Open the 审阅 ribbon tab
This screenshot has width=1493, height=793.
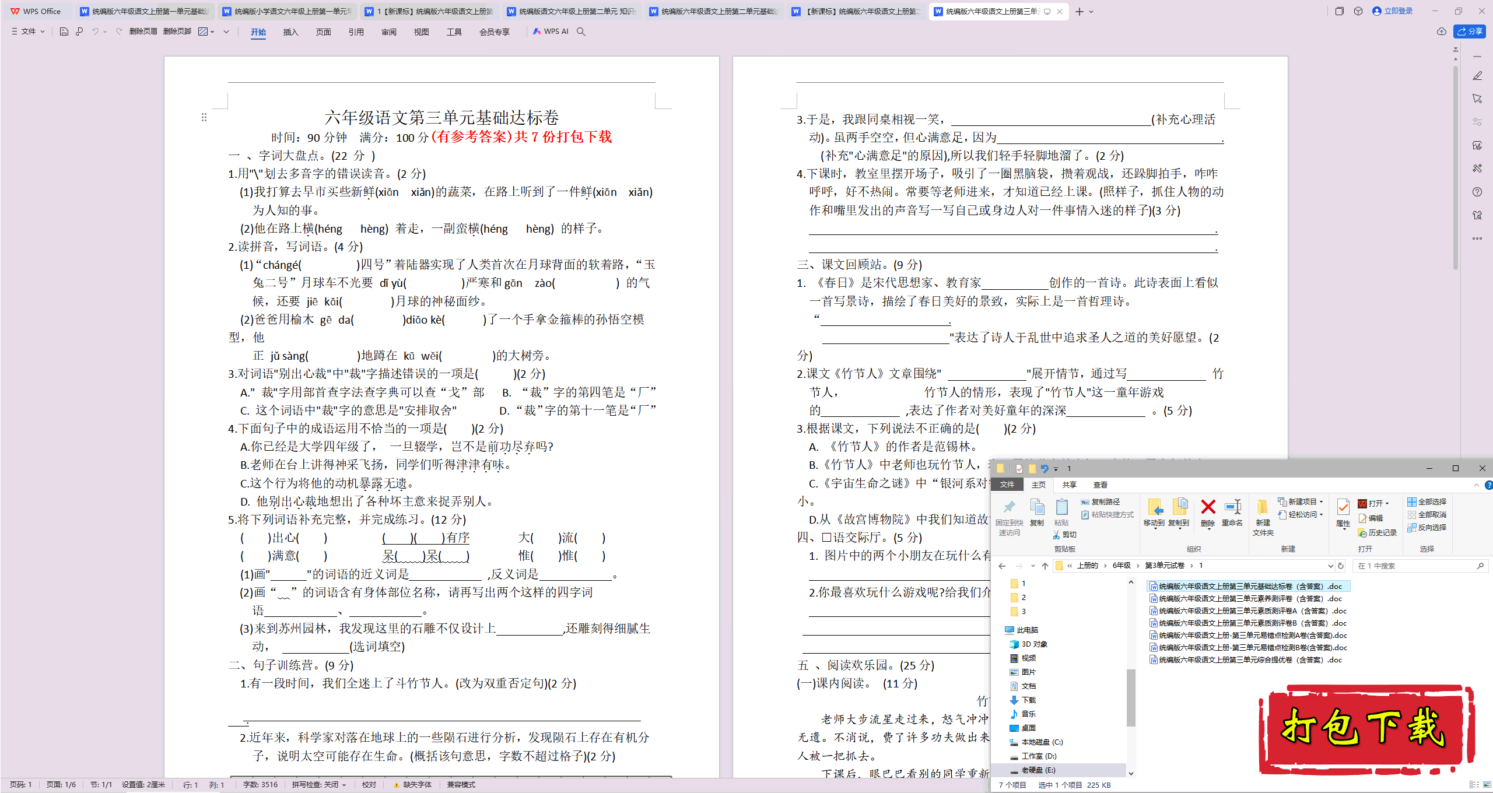point(388,32)
